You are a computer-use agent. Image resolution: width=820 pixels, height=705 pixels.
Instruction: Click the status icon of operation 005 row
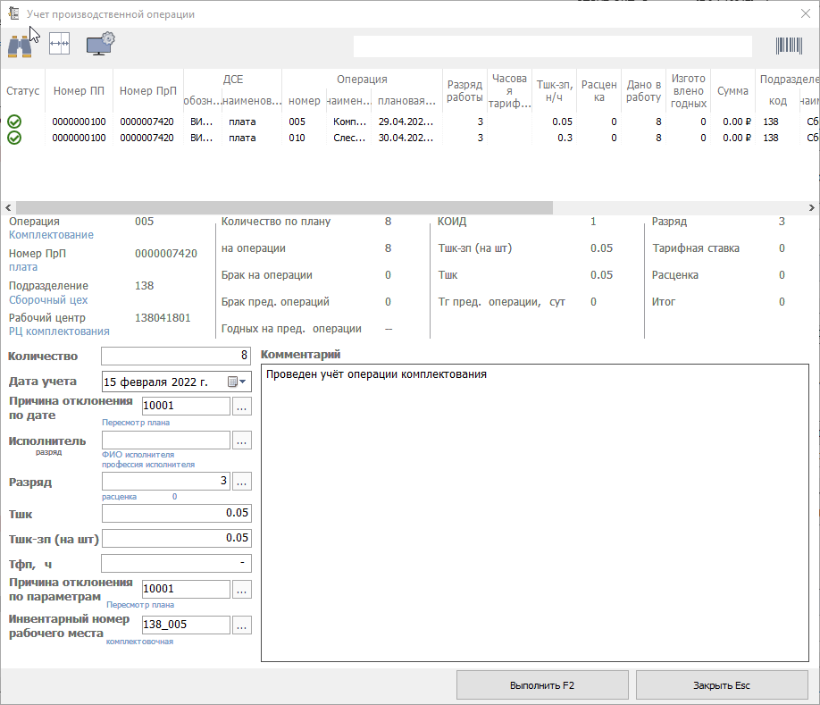14,122
